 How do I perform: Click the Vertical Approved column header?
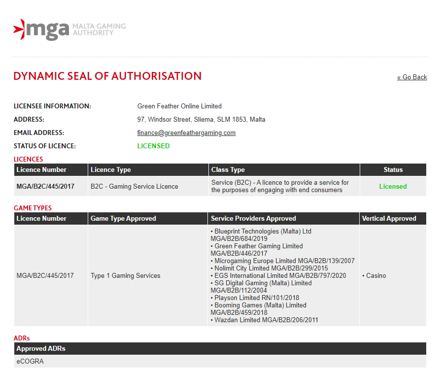(x=393, y=218)
